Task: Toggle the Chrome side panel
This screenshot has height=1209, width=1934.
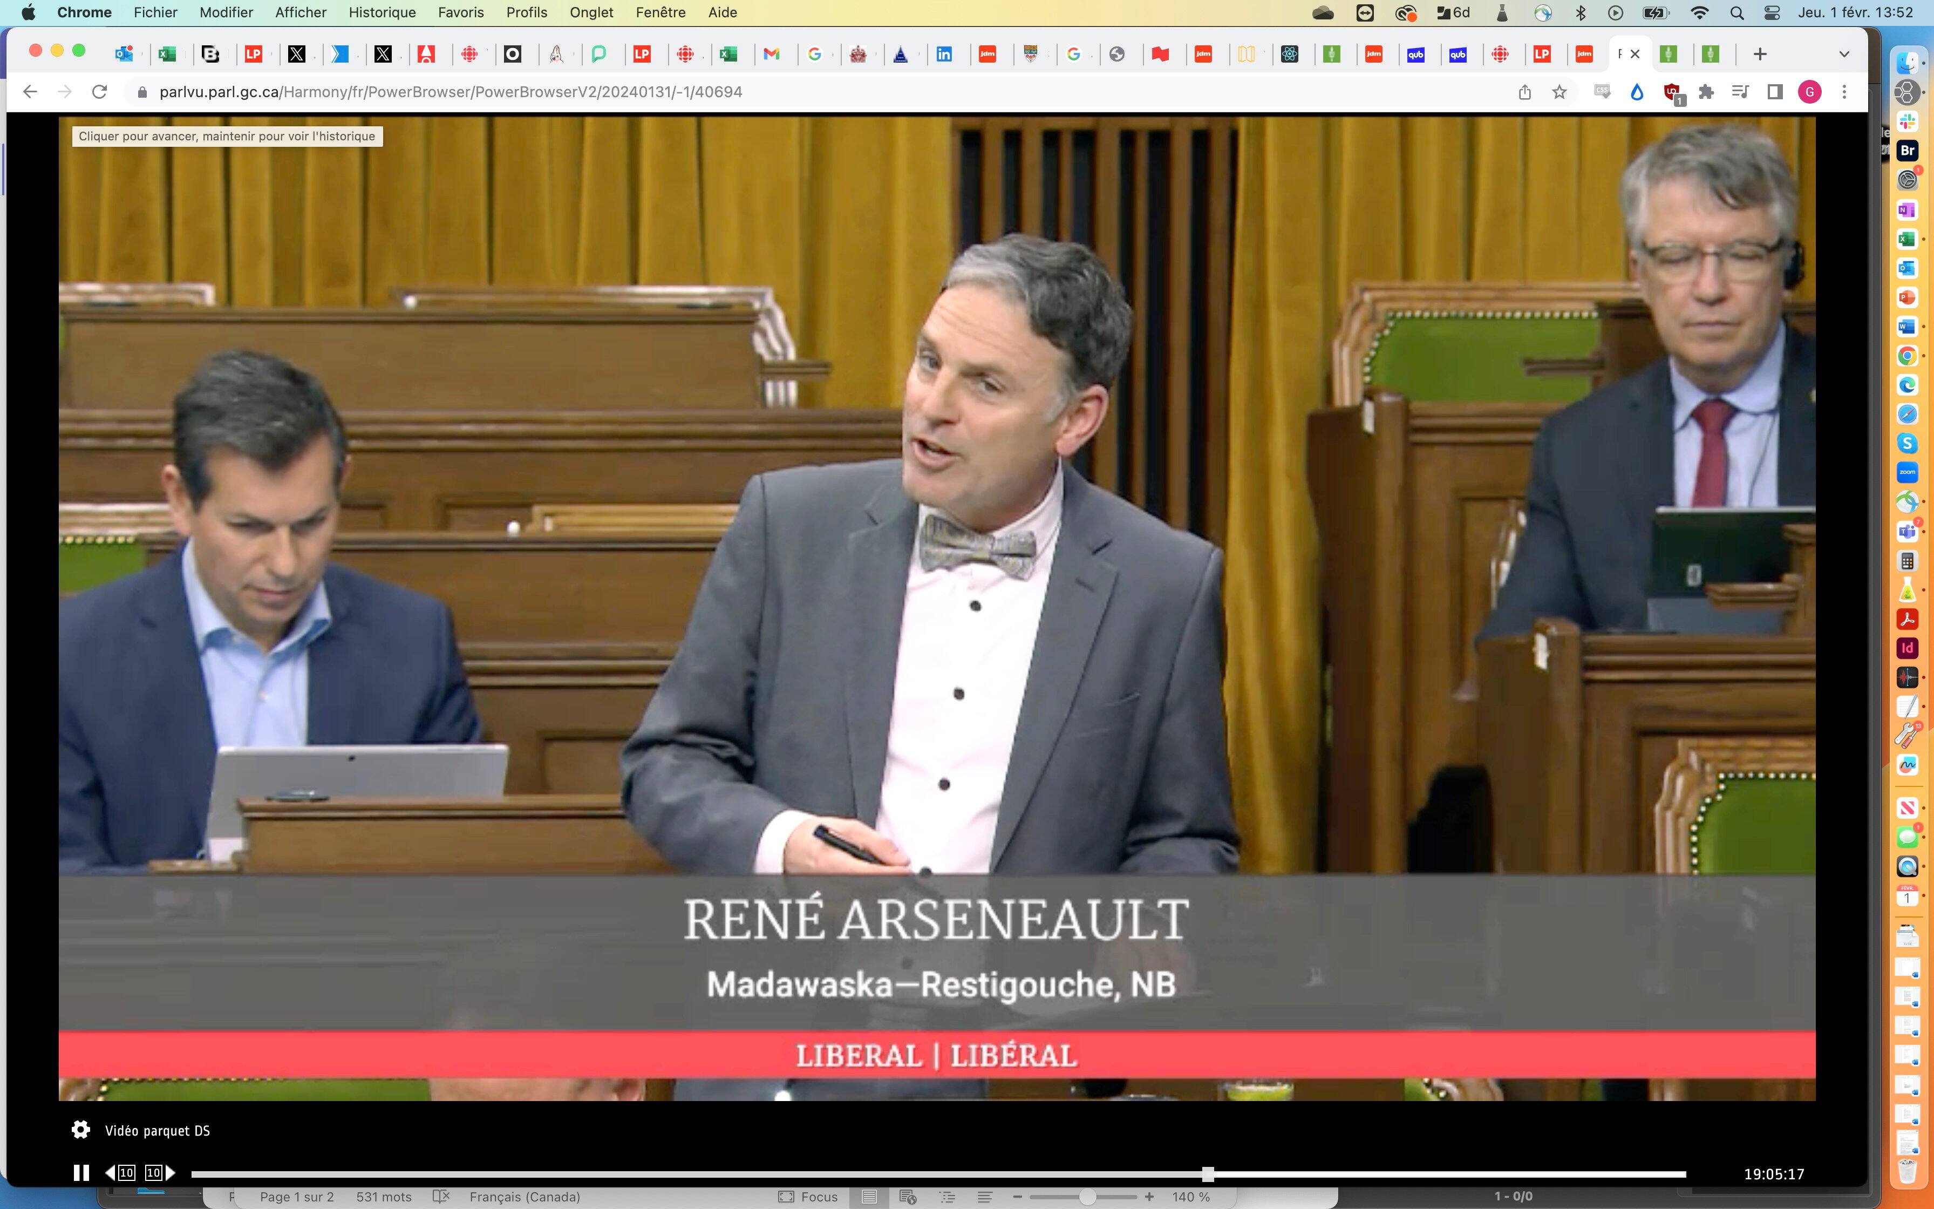Action: pos(1775,92)
